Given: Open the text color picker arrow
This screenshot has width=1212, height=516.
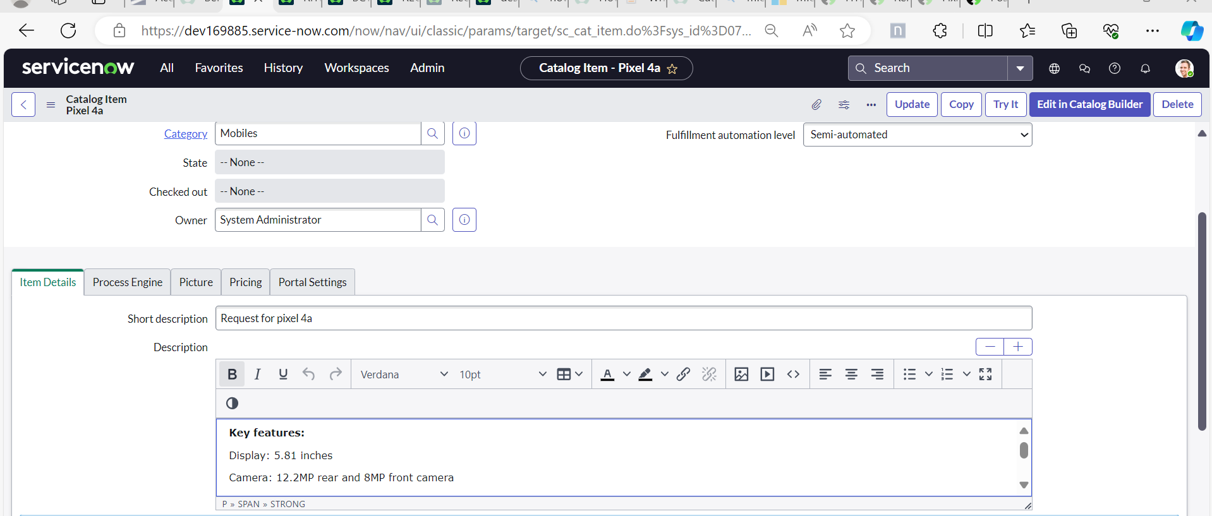Looking at the screenshot, I should pos(627,375).
